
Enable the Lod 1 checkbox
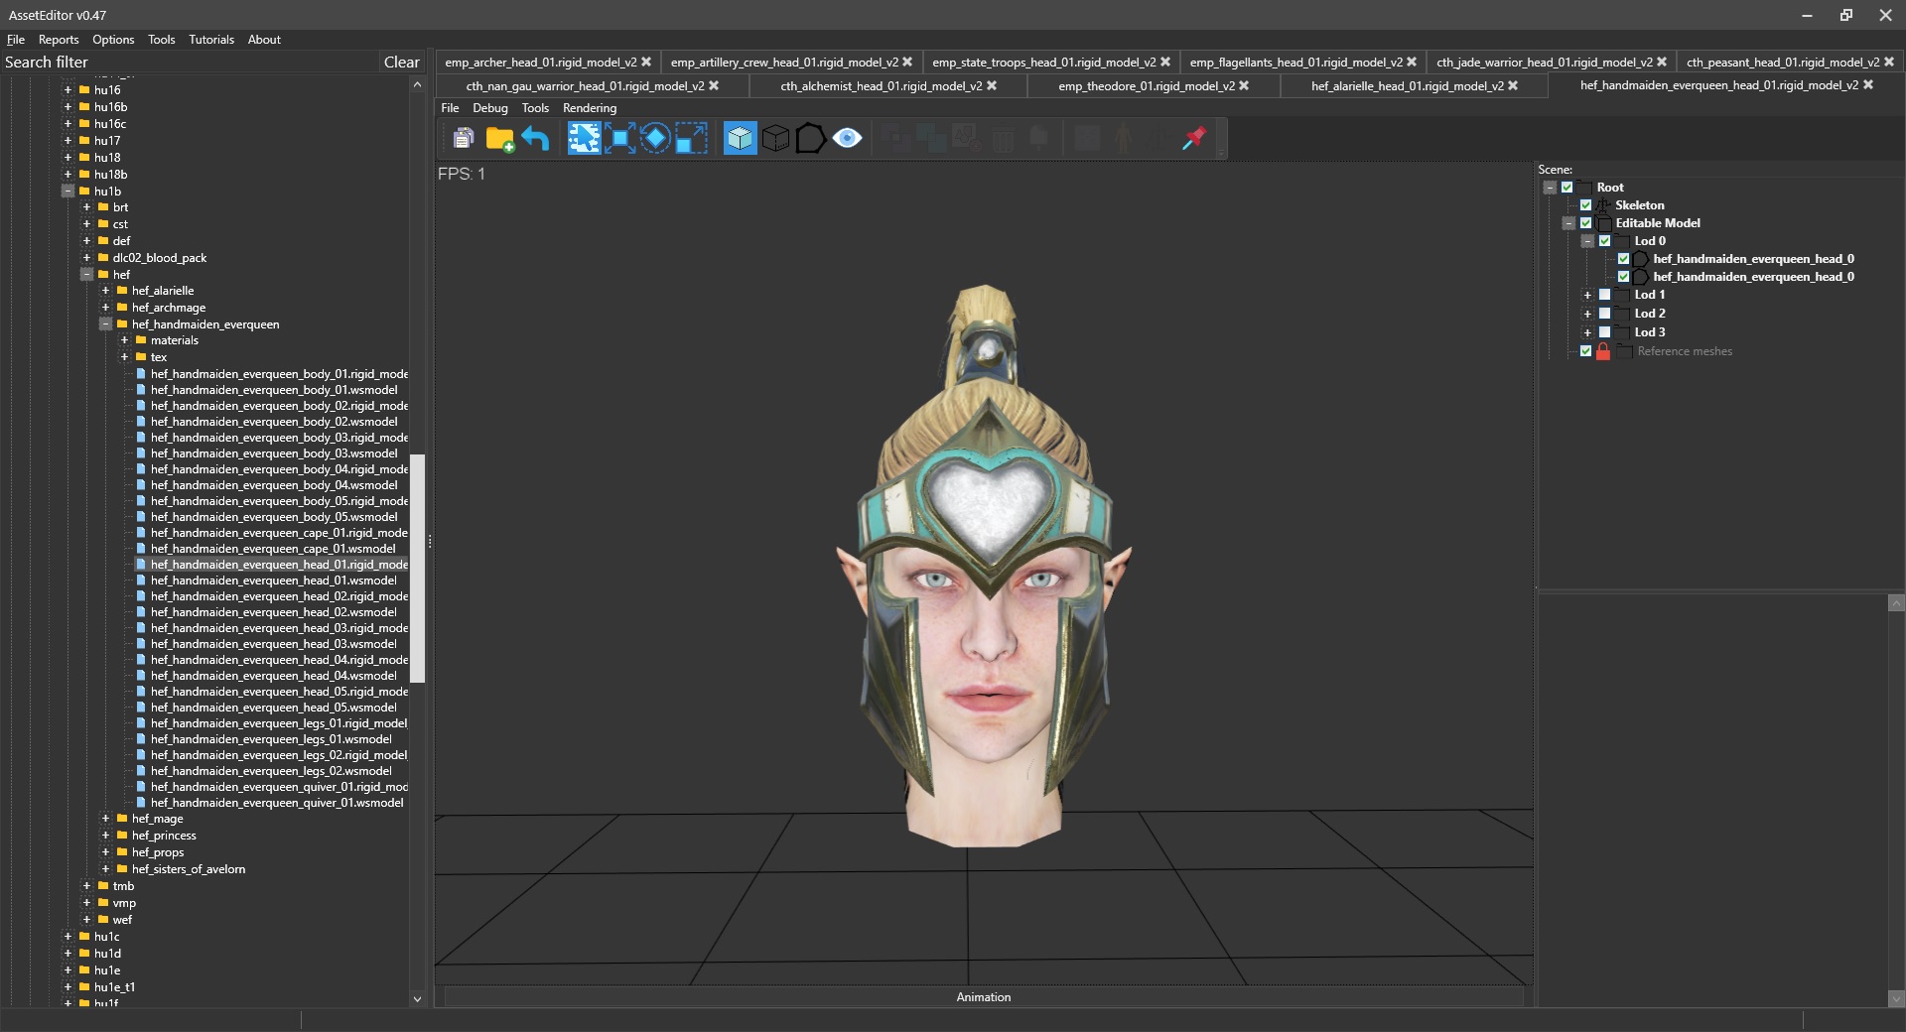[1604, 295]
